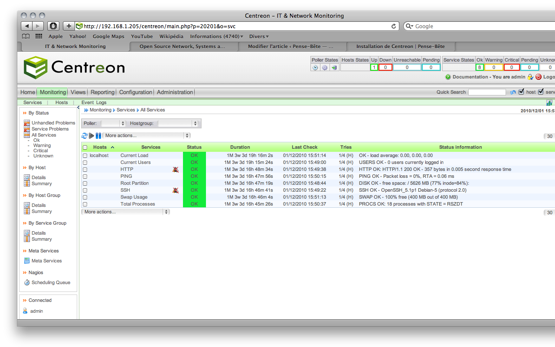
Task: Click the poller gear state icon
Action: point(325,68)
